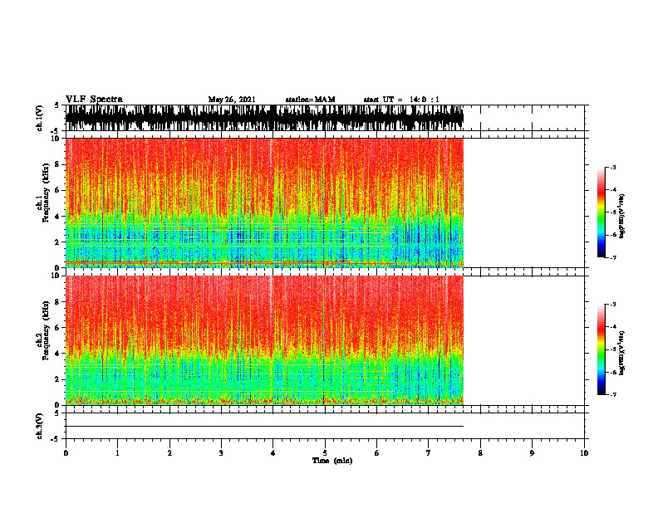
Task: Click the "station=MAM" label
Action: point(310,100)
